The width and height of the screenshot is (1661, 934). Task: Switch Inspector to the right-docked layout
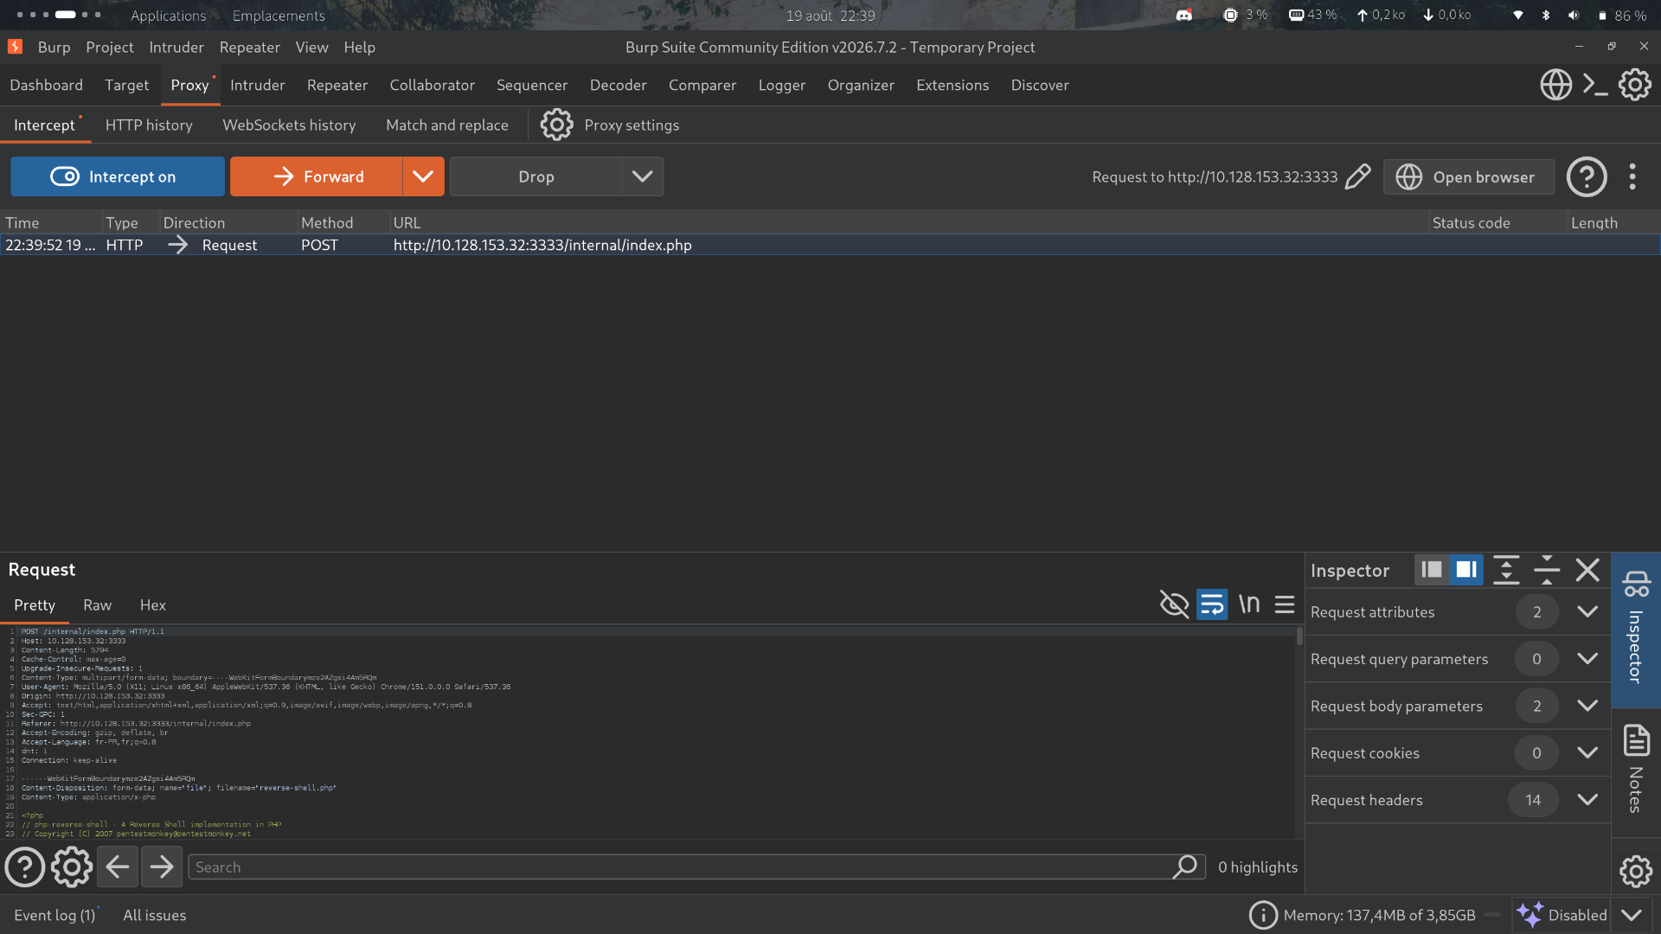click(1466, 570)
